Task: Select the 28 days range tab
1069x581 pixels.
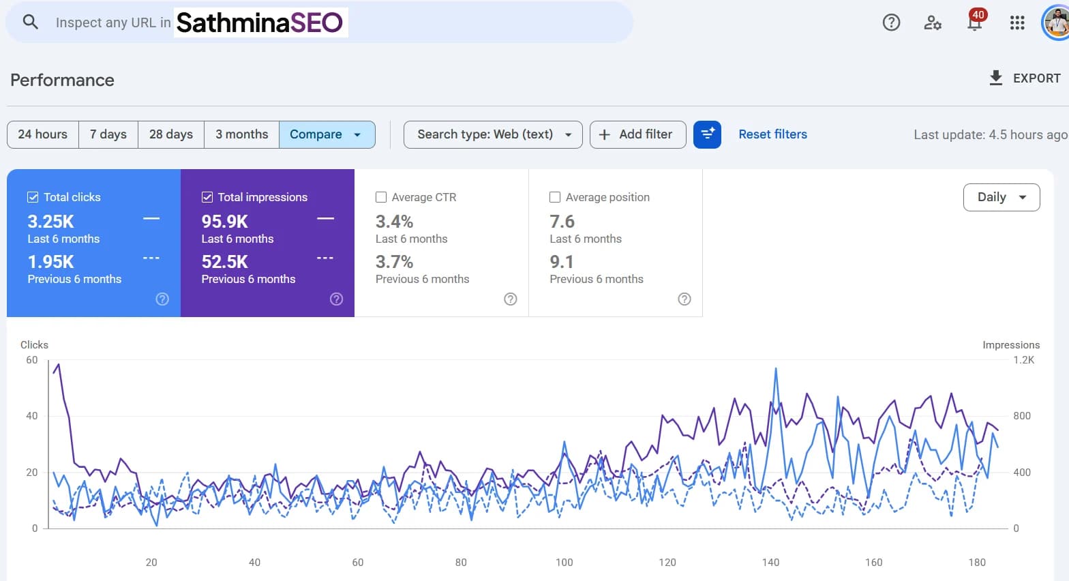Action: [x=171, y=134]
